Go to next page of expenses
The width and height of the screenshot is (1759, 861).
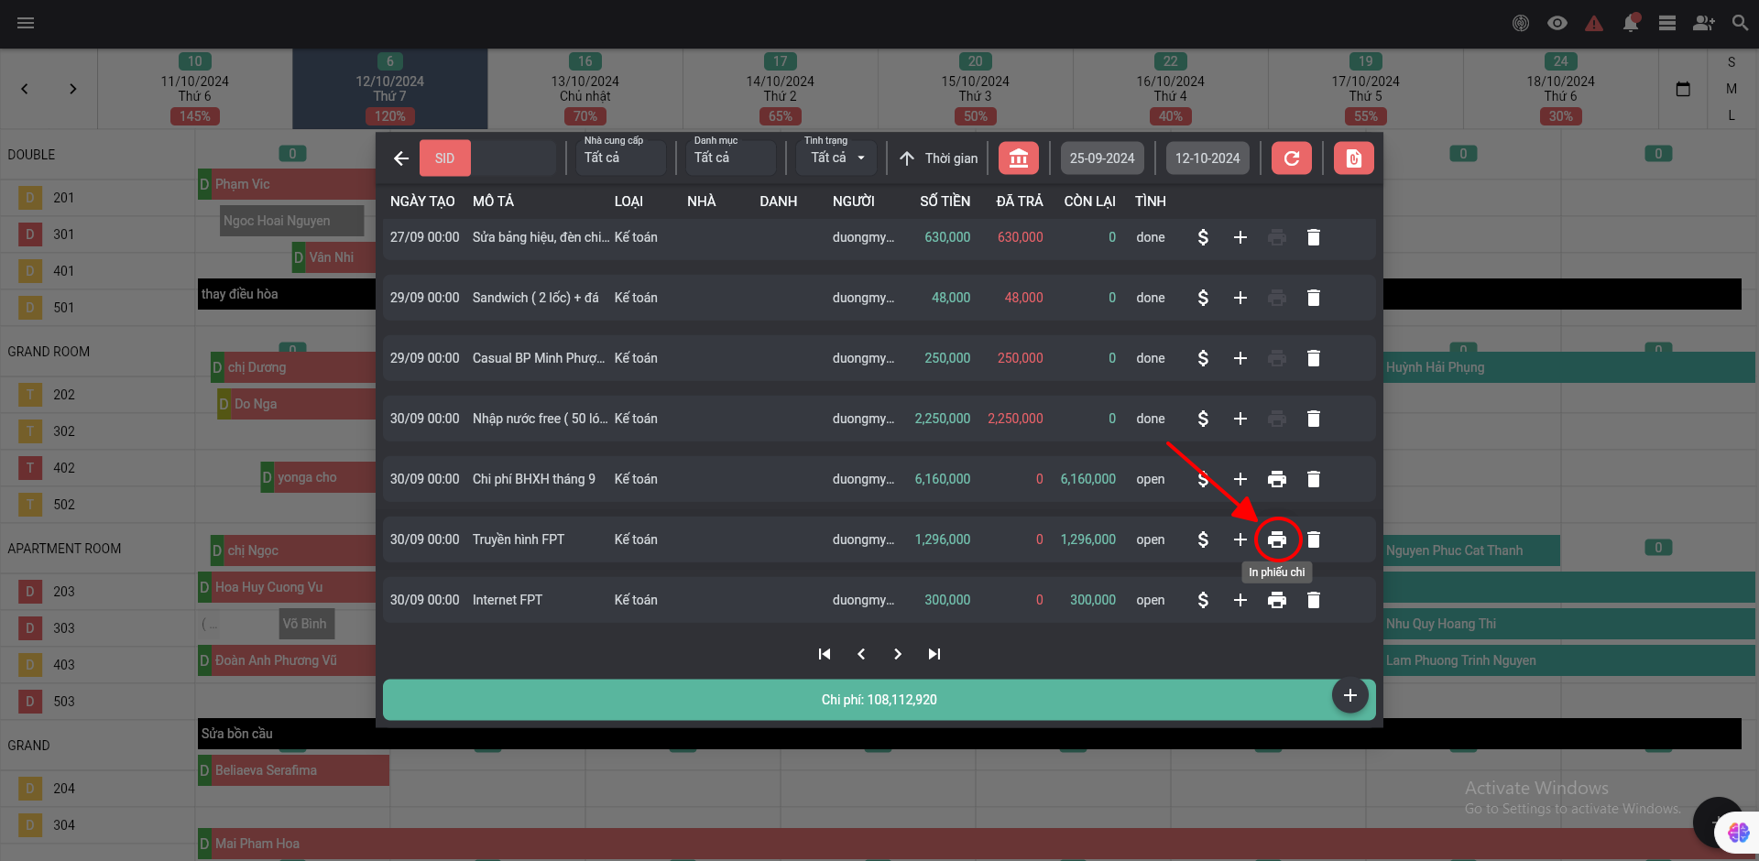(x=898, y=654)
